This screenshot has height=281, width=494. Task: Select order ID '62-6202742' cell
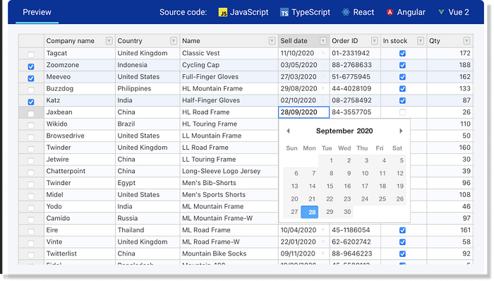click(355, 242)
